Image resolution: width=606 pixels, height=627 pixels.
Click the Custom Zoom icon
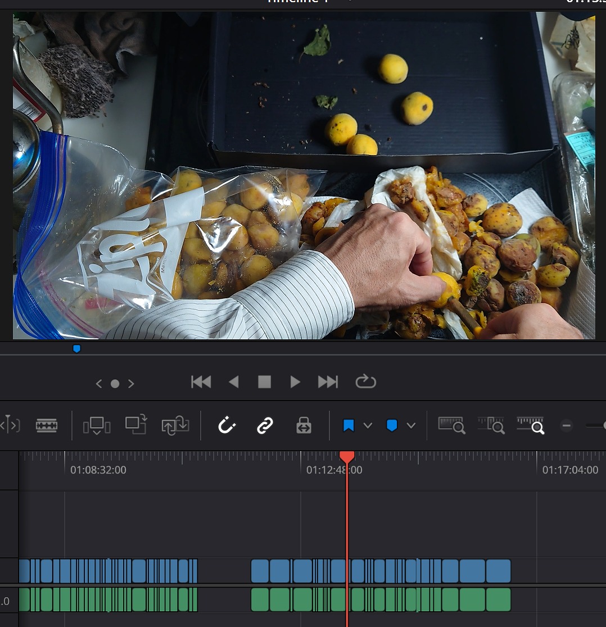pyautogui.click(x=530, y=425)
